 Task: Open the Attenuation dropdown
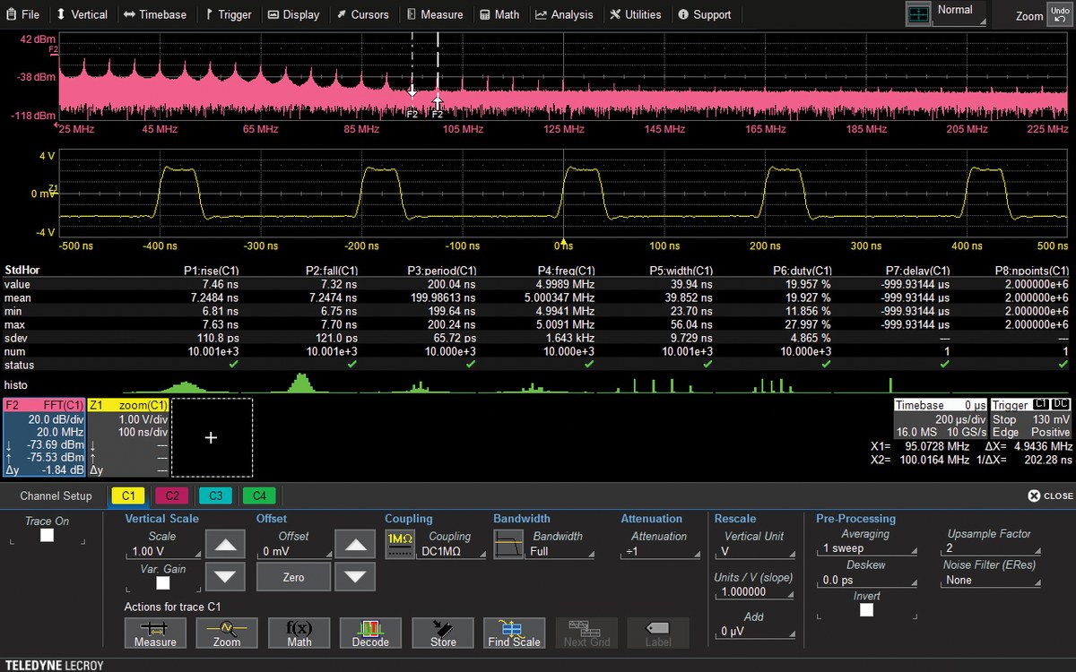[x=660, y=551]
